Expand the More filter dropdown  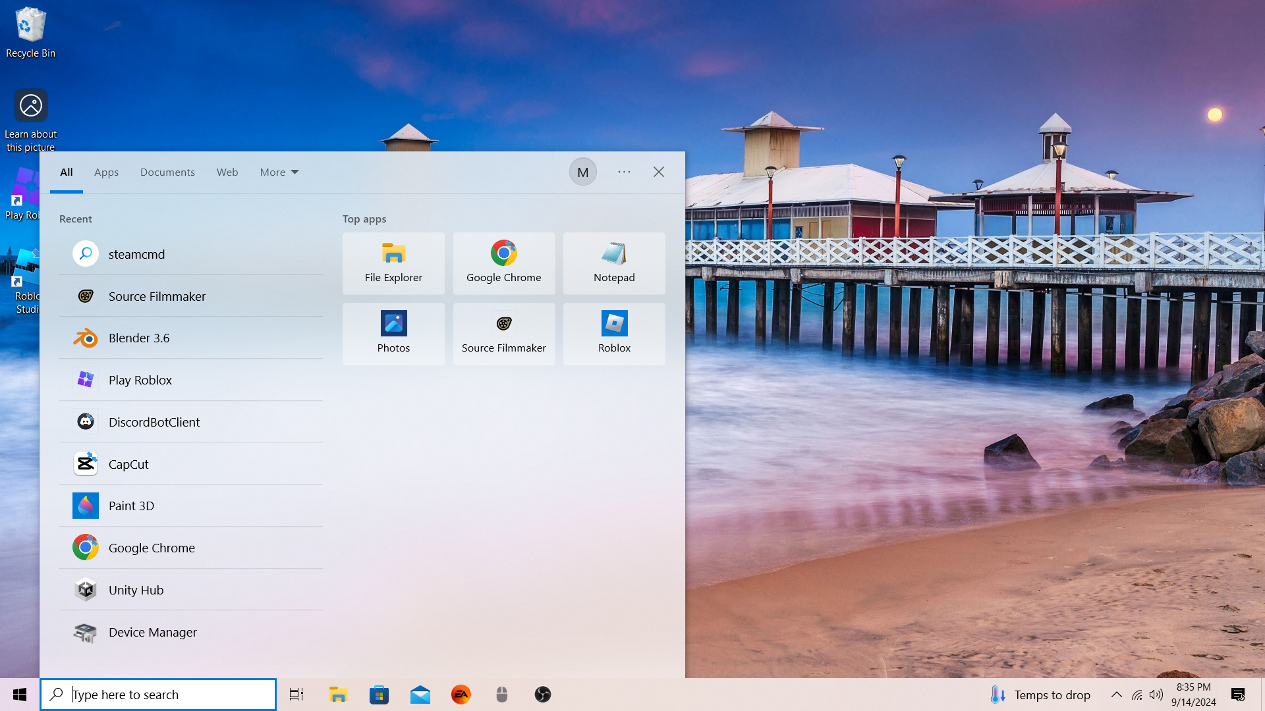click(x=279, y=172)
